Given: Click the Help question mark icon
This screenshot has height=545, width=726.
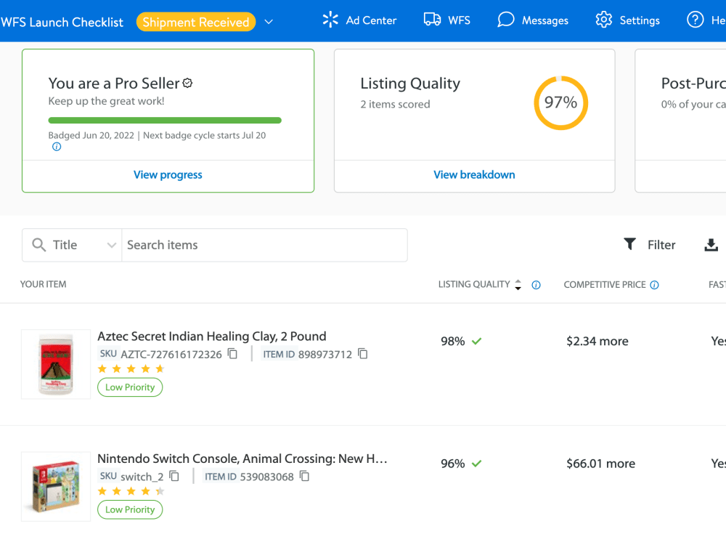Looking at the screenshot, I should point(695,20).
